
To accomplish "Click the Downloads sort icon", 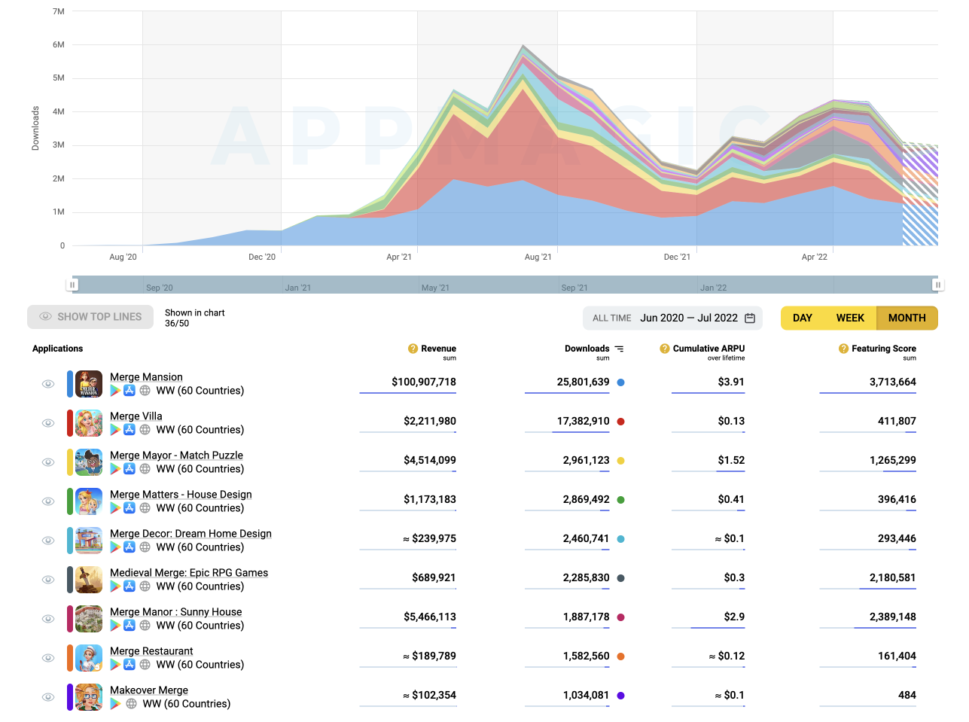I will click(619, 349).
